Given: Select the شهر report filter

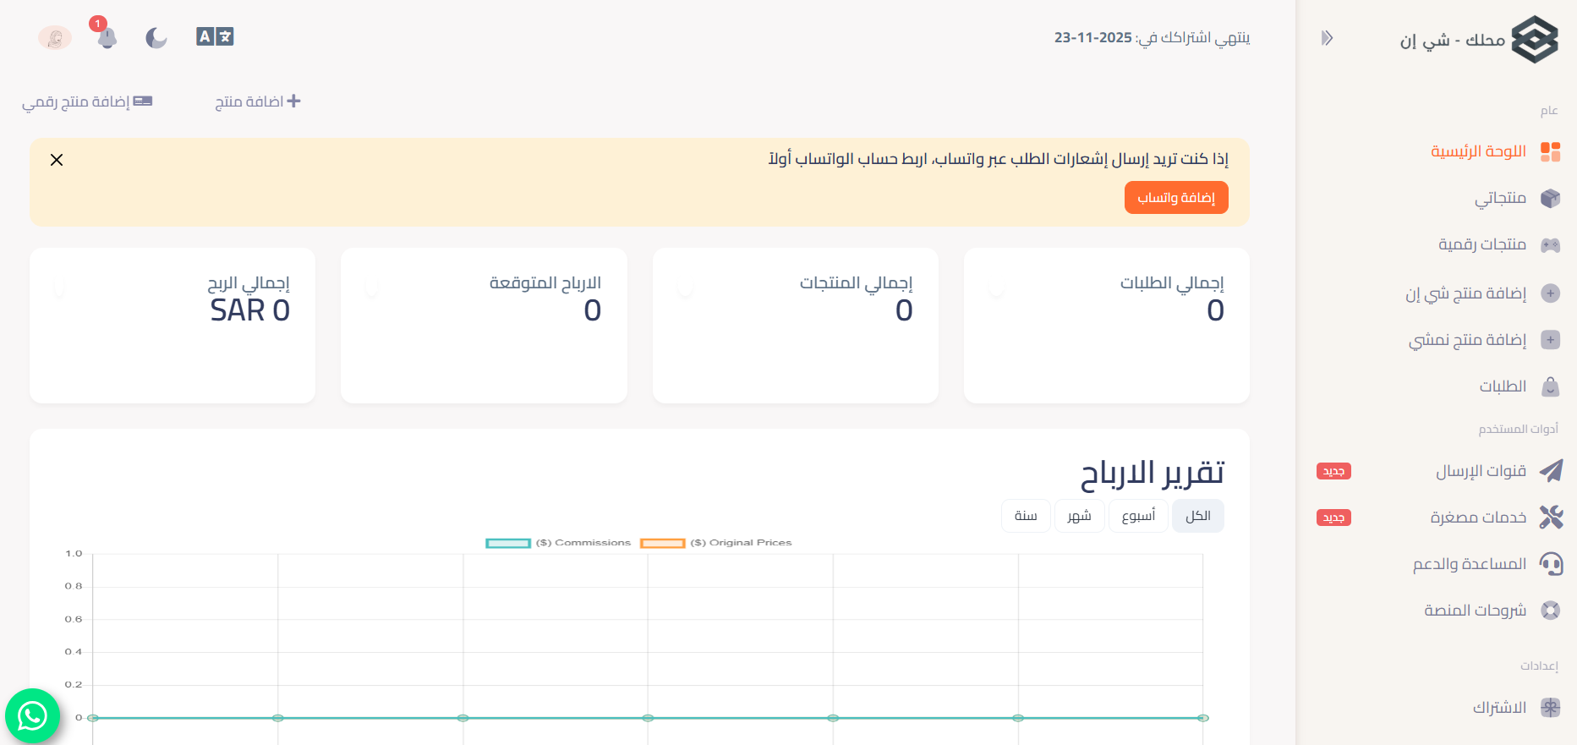Looking at the screenshot, I should 1079,516.
